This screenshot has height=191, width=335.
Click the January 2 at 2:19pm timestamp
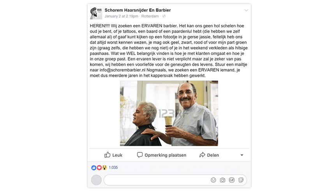pyautogui.click(x=122, y=16)
